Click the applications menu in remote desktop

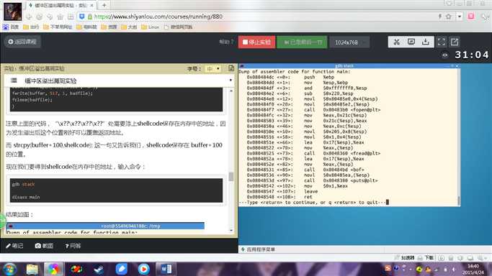point(258,249)
